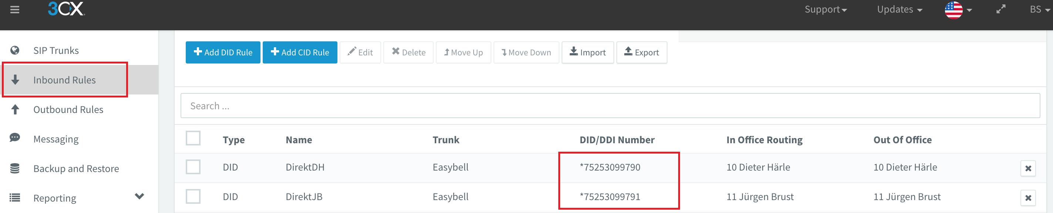Click the 3CX logo

pos(66,8)
